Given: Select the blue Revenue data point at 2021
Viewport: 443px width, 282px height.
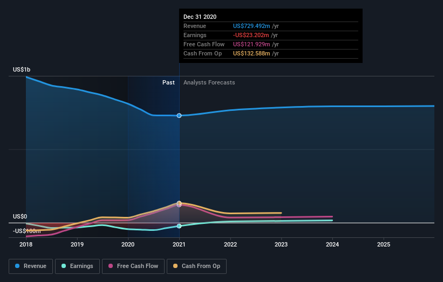Looking at the screenshot, I should pos(179,116).
